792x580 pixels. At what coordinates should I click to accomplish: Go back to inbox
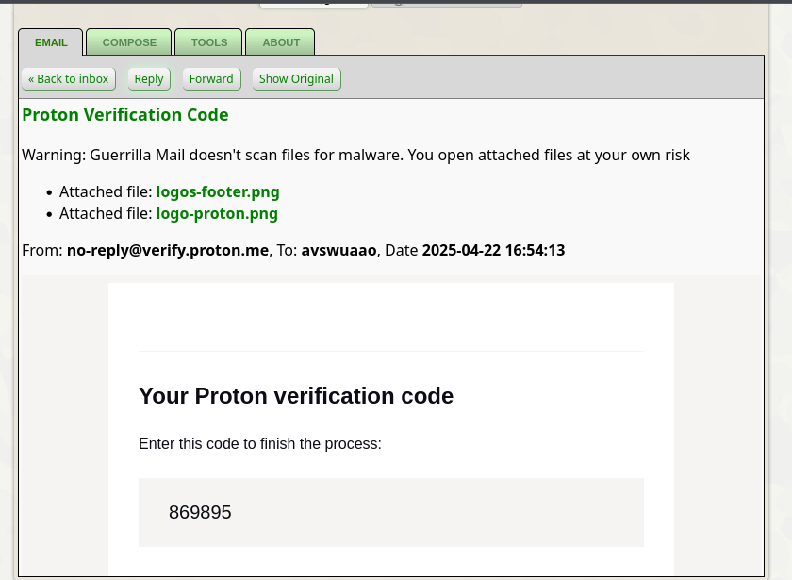pos(69,79)
